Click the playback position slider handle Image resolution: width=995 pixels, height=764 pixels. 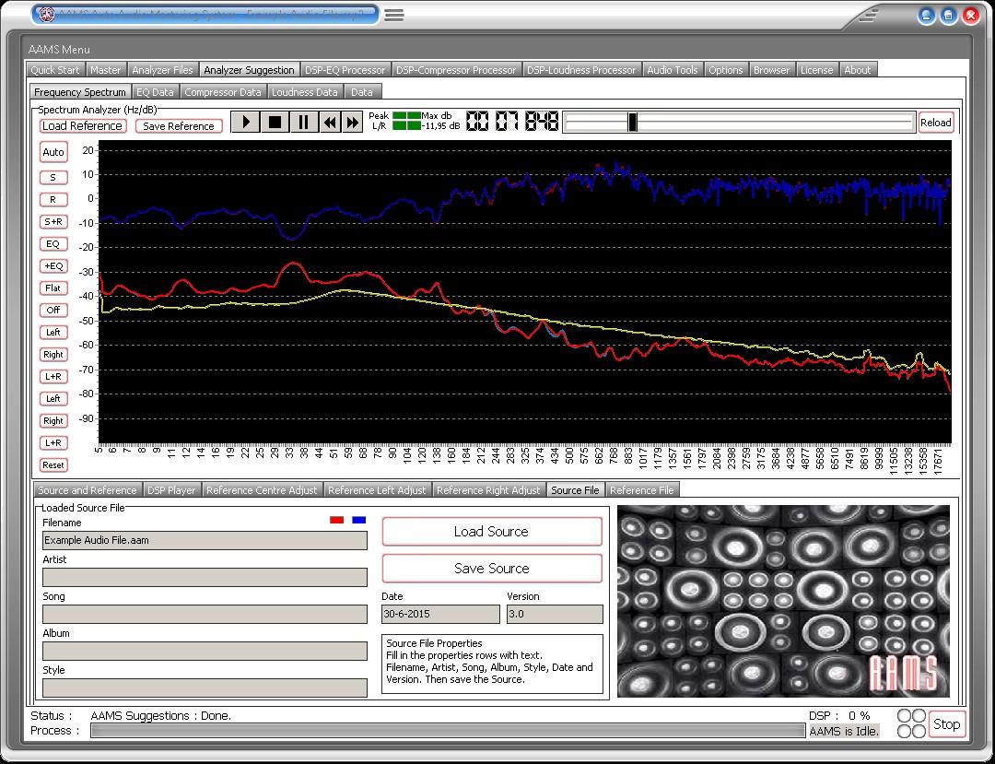coord(632,122)
